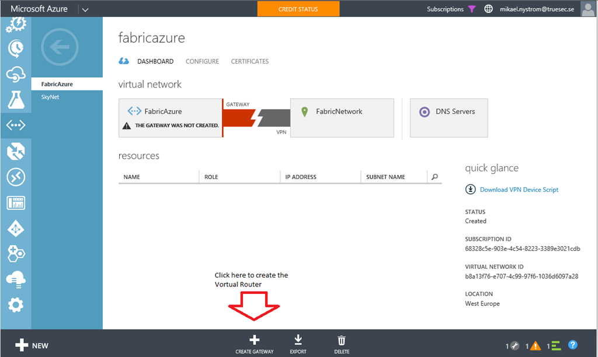Click Create Gateway button

pyautogui.click(x=255, y=344)
